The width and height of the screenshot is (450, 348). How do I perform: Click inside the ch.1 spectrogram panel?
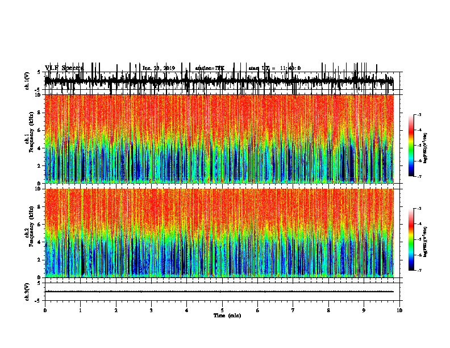click(x=219, y=139)
